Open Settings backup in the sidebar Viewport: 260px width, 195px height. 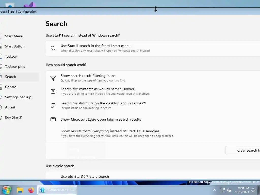click(18, 97)
